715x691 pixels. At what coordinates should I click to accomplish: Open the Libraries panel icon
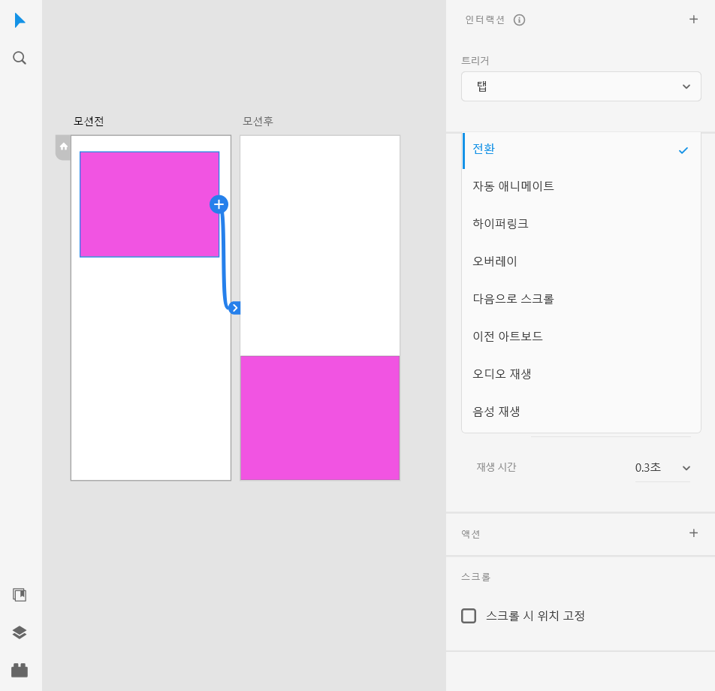point(20,595)
